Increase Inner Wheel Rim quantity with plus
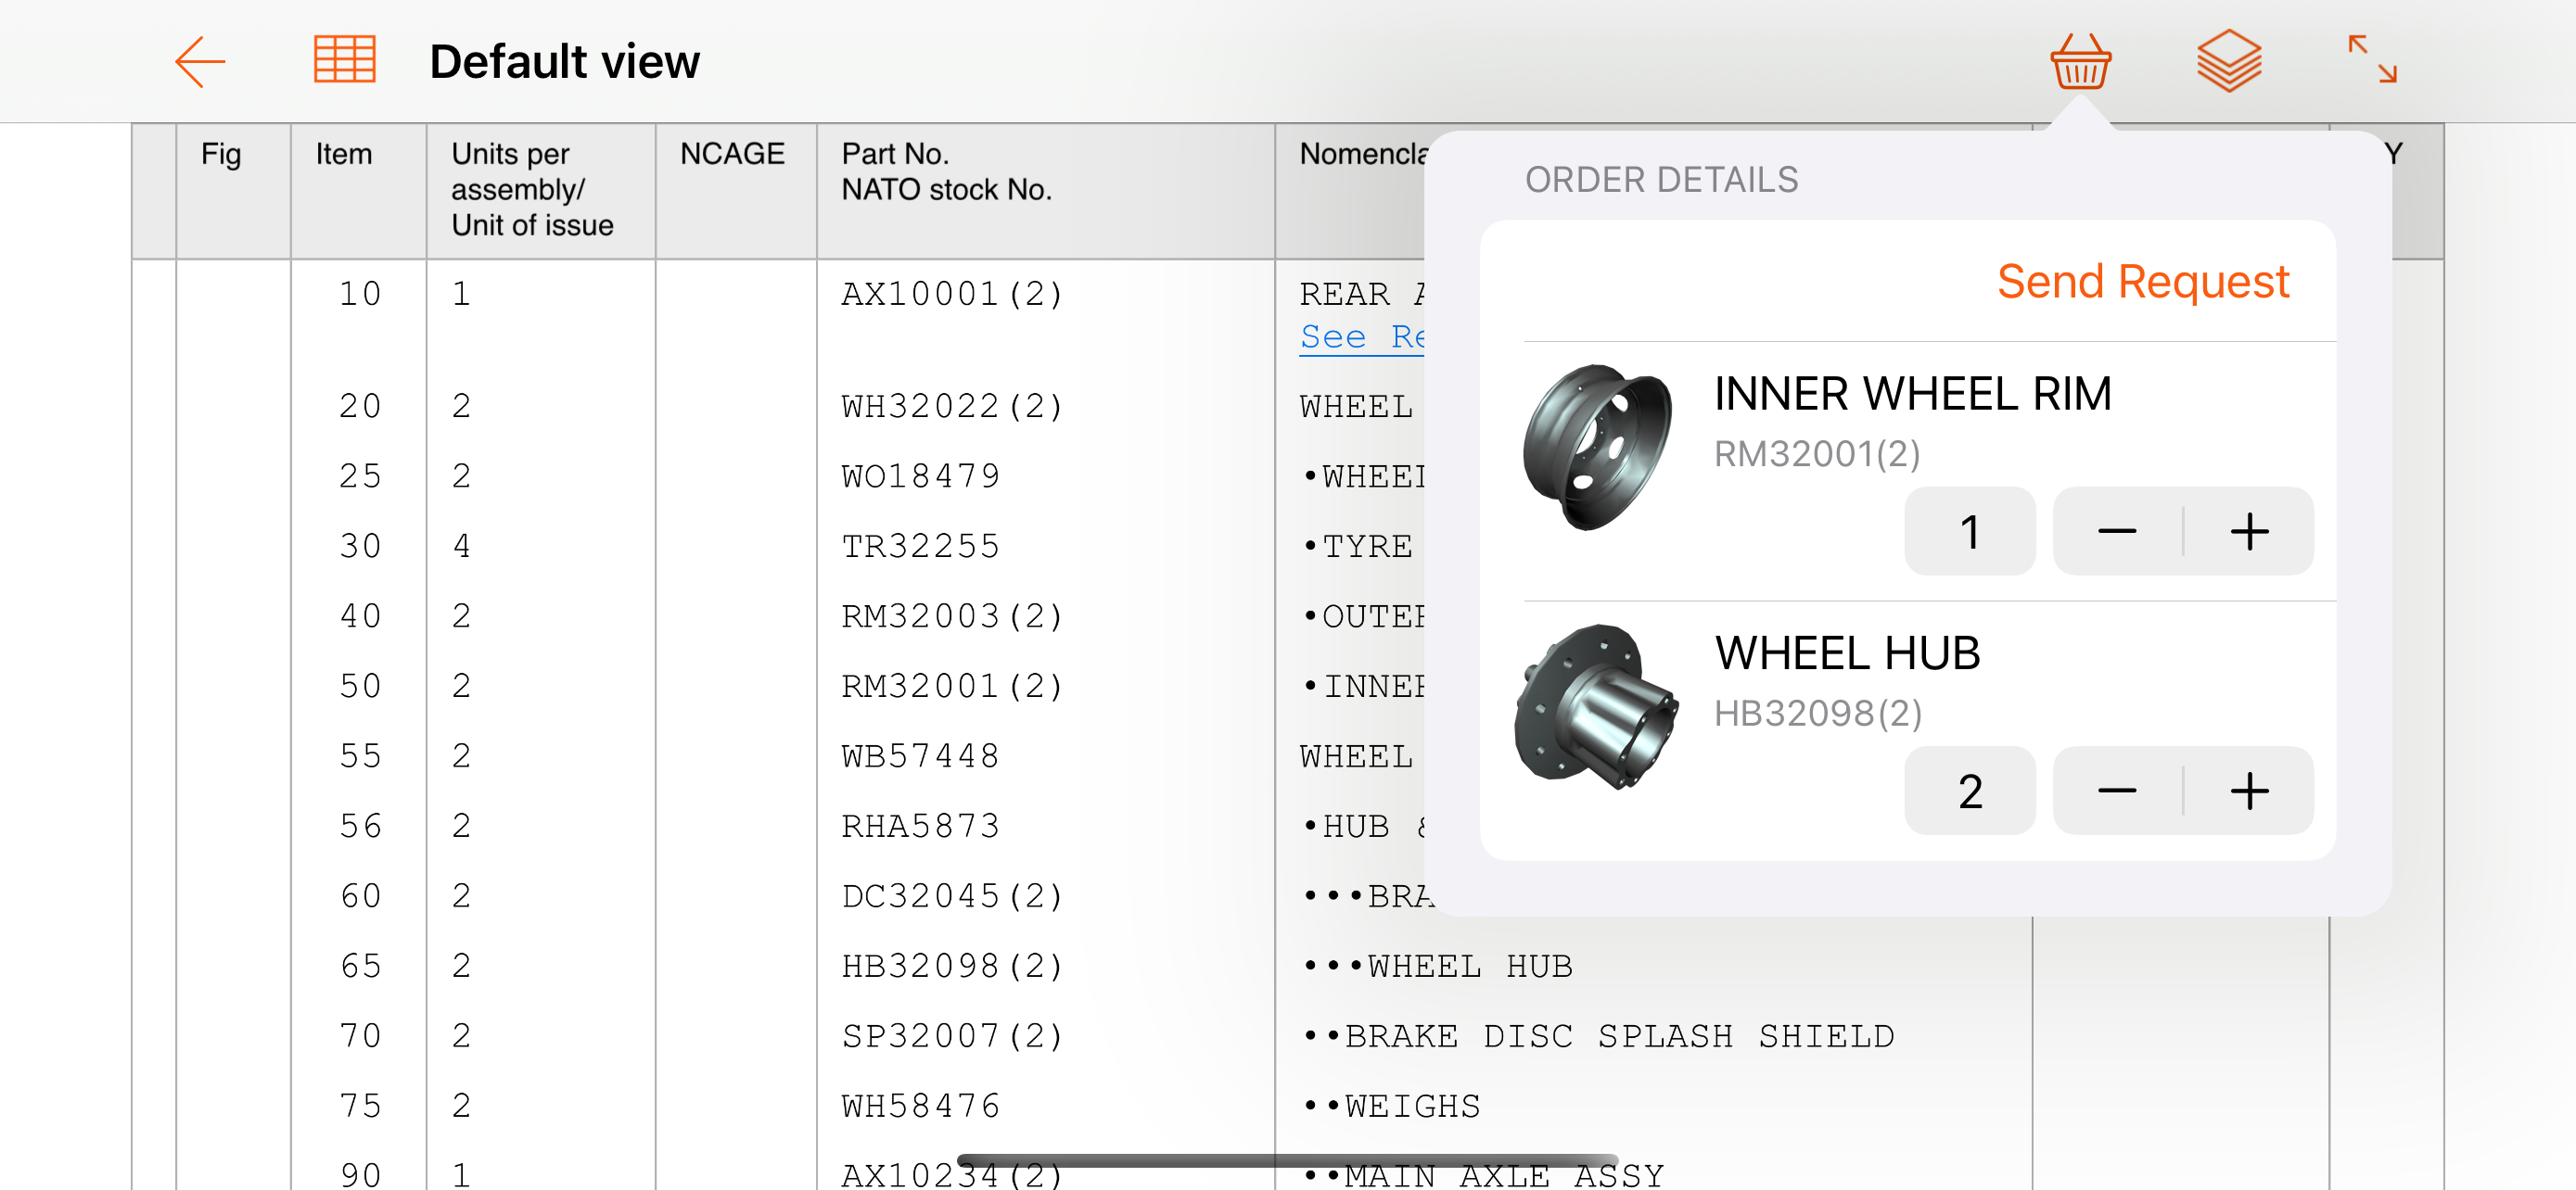The image size is (2576, 1190). pos(2249,532)
